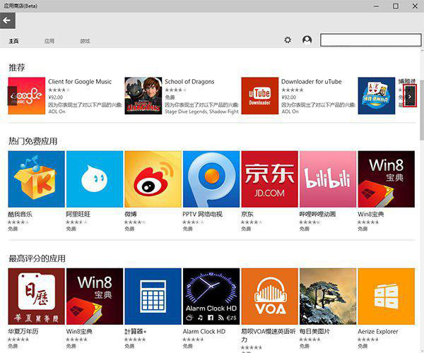
Task: Open the 微博 app tile
Action: [153, 179]
